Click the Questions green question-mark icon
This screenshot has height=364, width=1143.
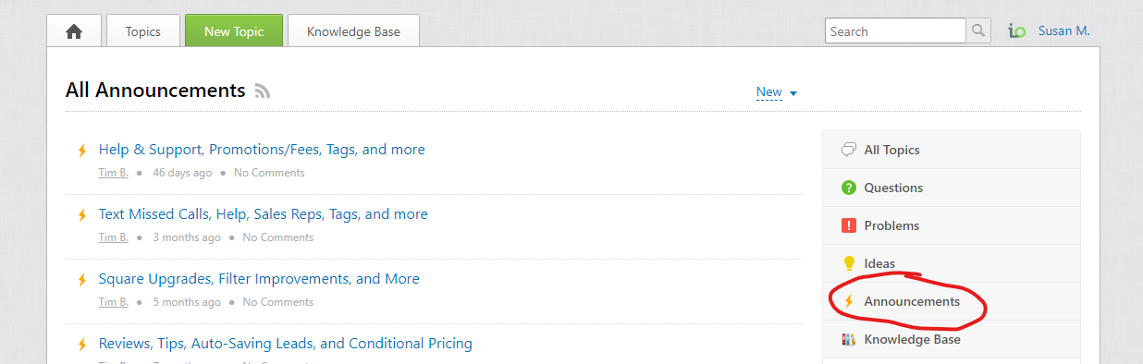(848, 188)
